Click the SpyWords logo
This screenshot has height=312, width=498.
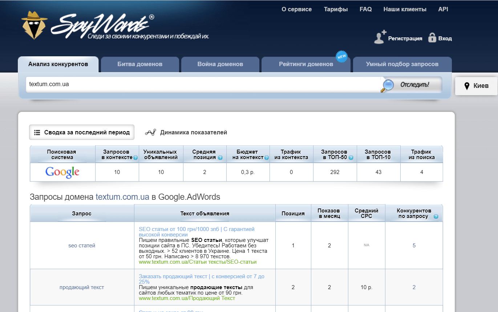click(x=115, y=26)
